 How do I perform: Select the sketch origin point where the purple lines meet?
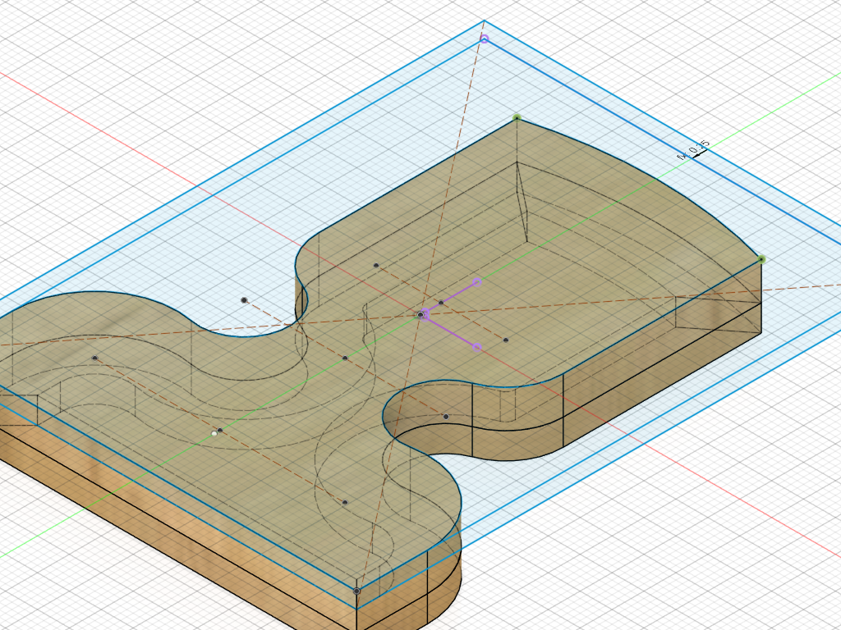click(x=421, y=315)
